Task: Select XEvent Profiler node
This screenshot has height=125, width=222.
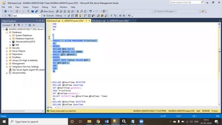Action: (19, 73)
